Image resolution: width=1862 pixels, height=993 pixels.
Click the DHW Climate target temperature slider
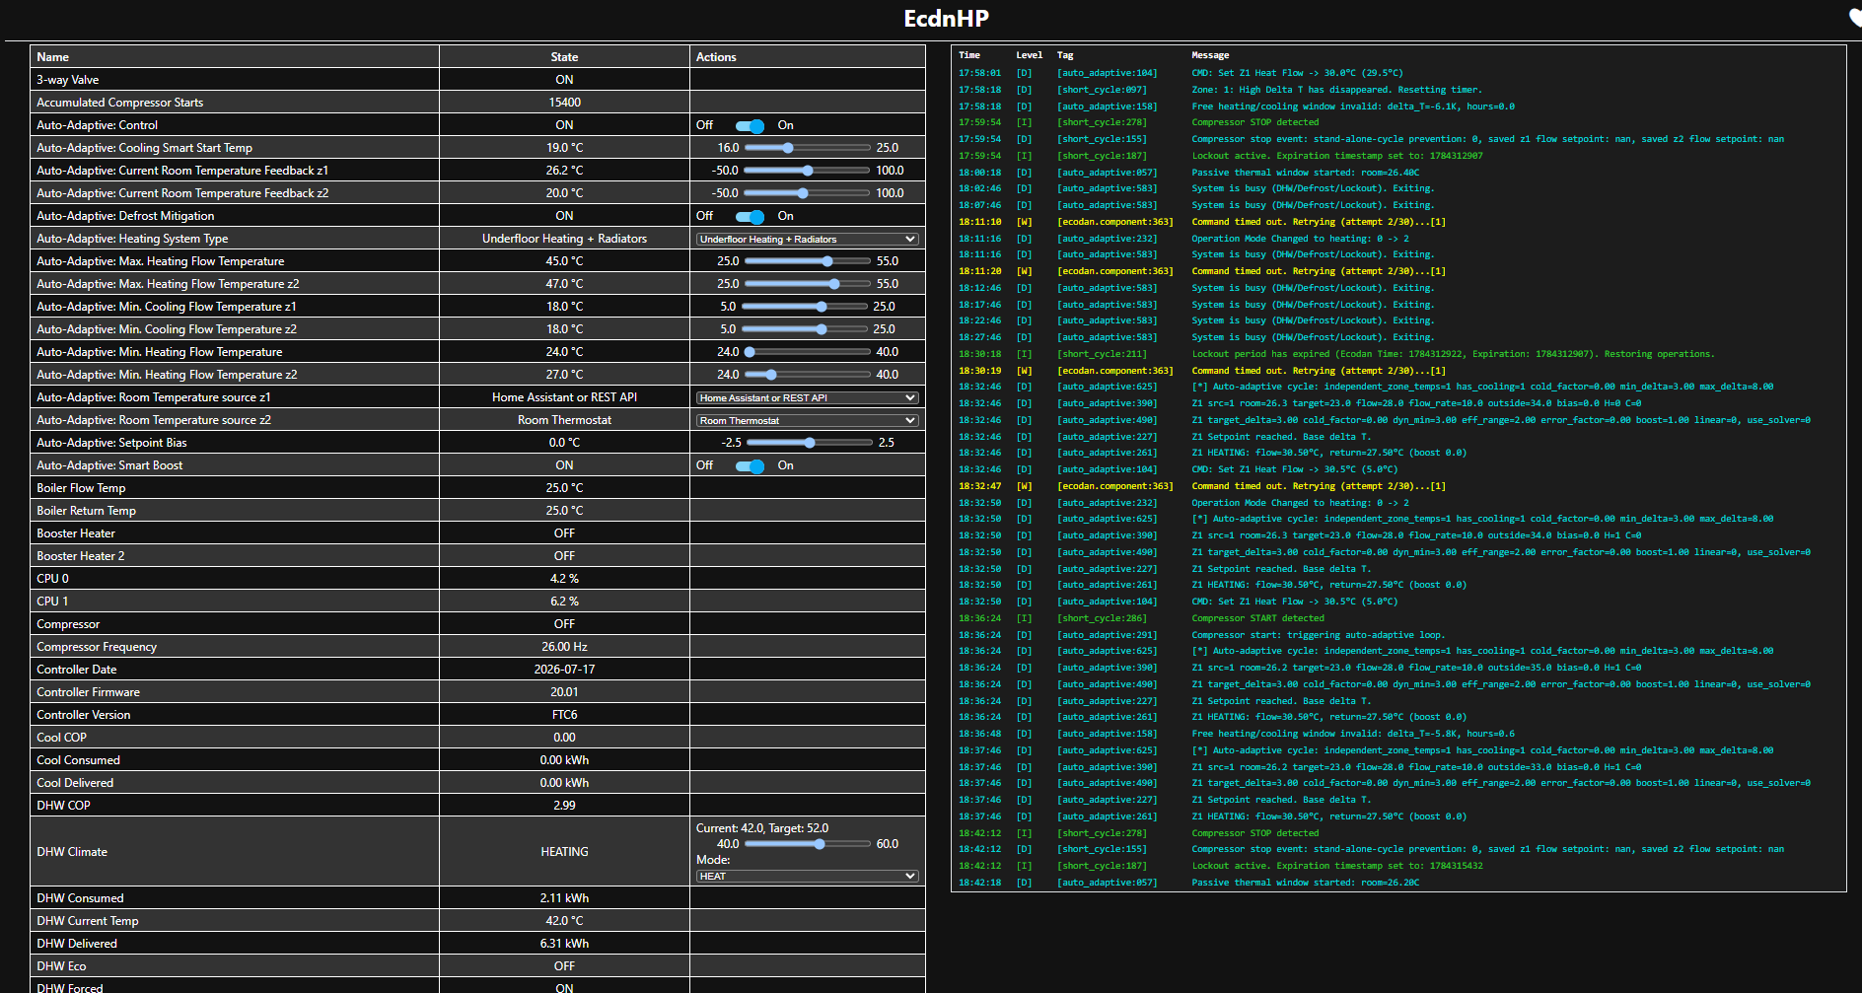tap(808, 844)
